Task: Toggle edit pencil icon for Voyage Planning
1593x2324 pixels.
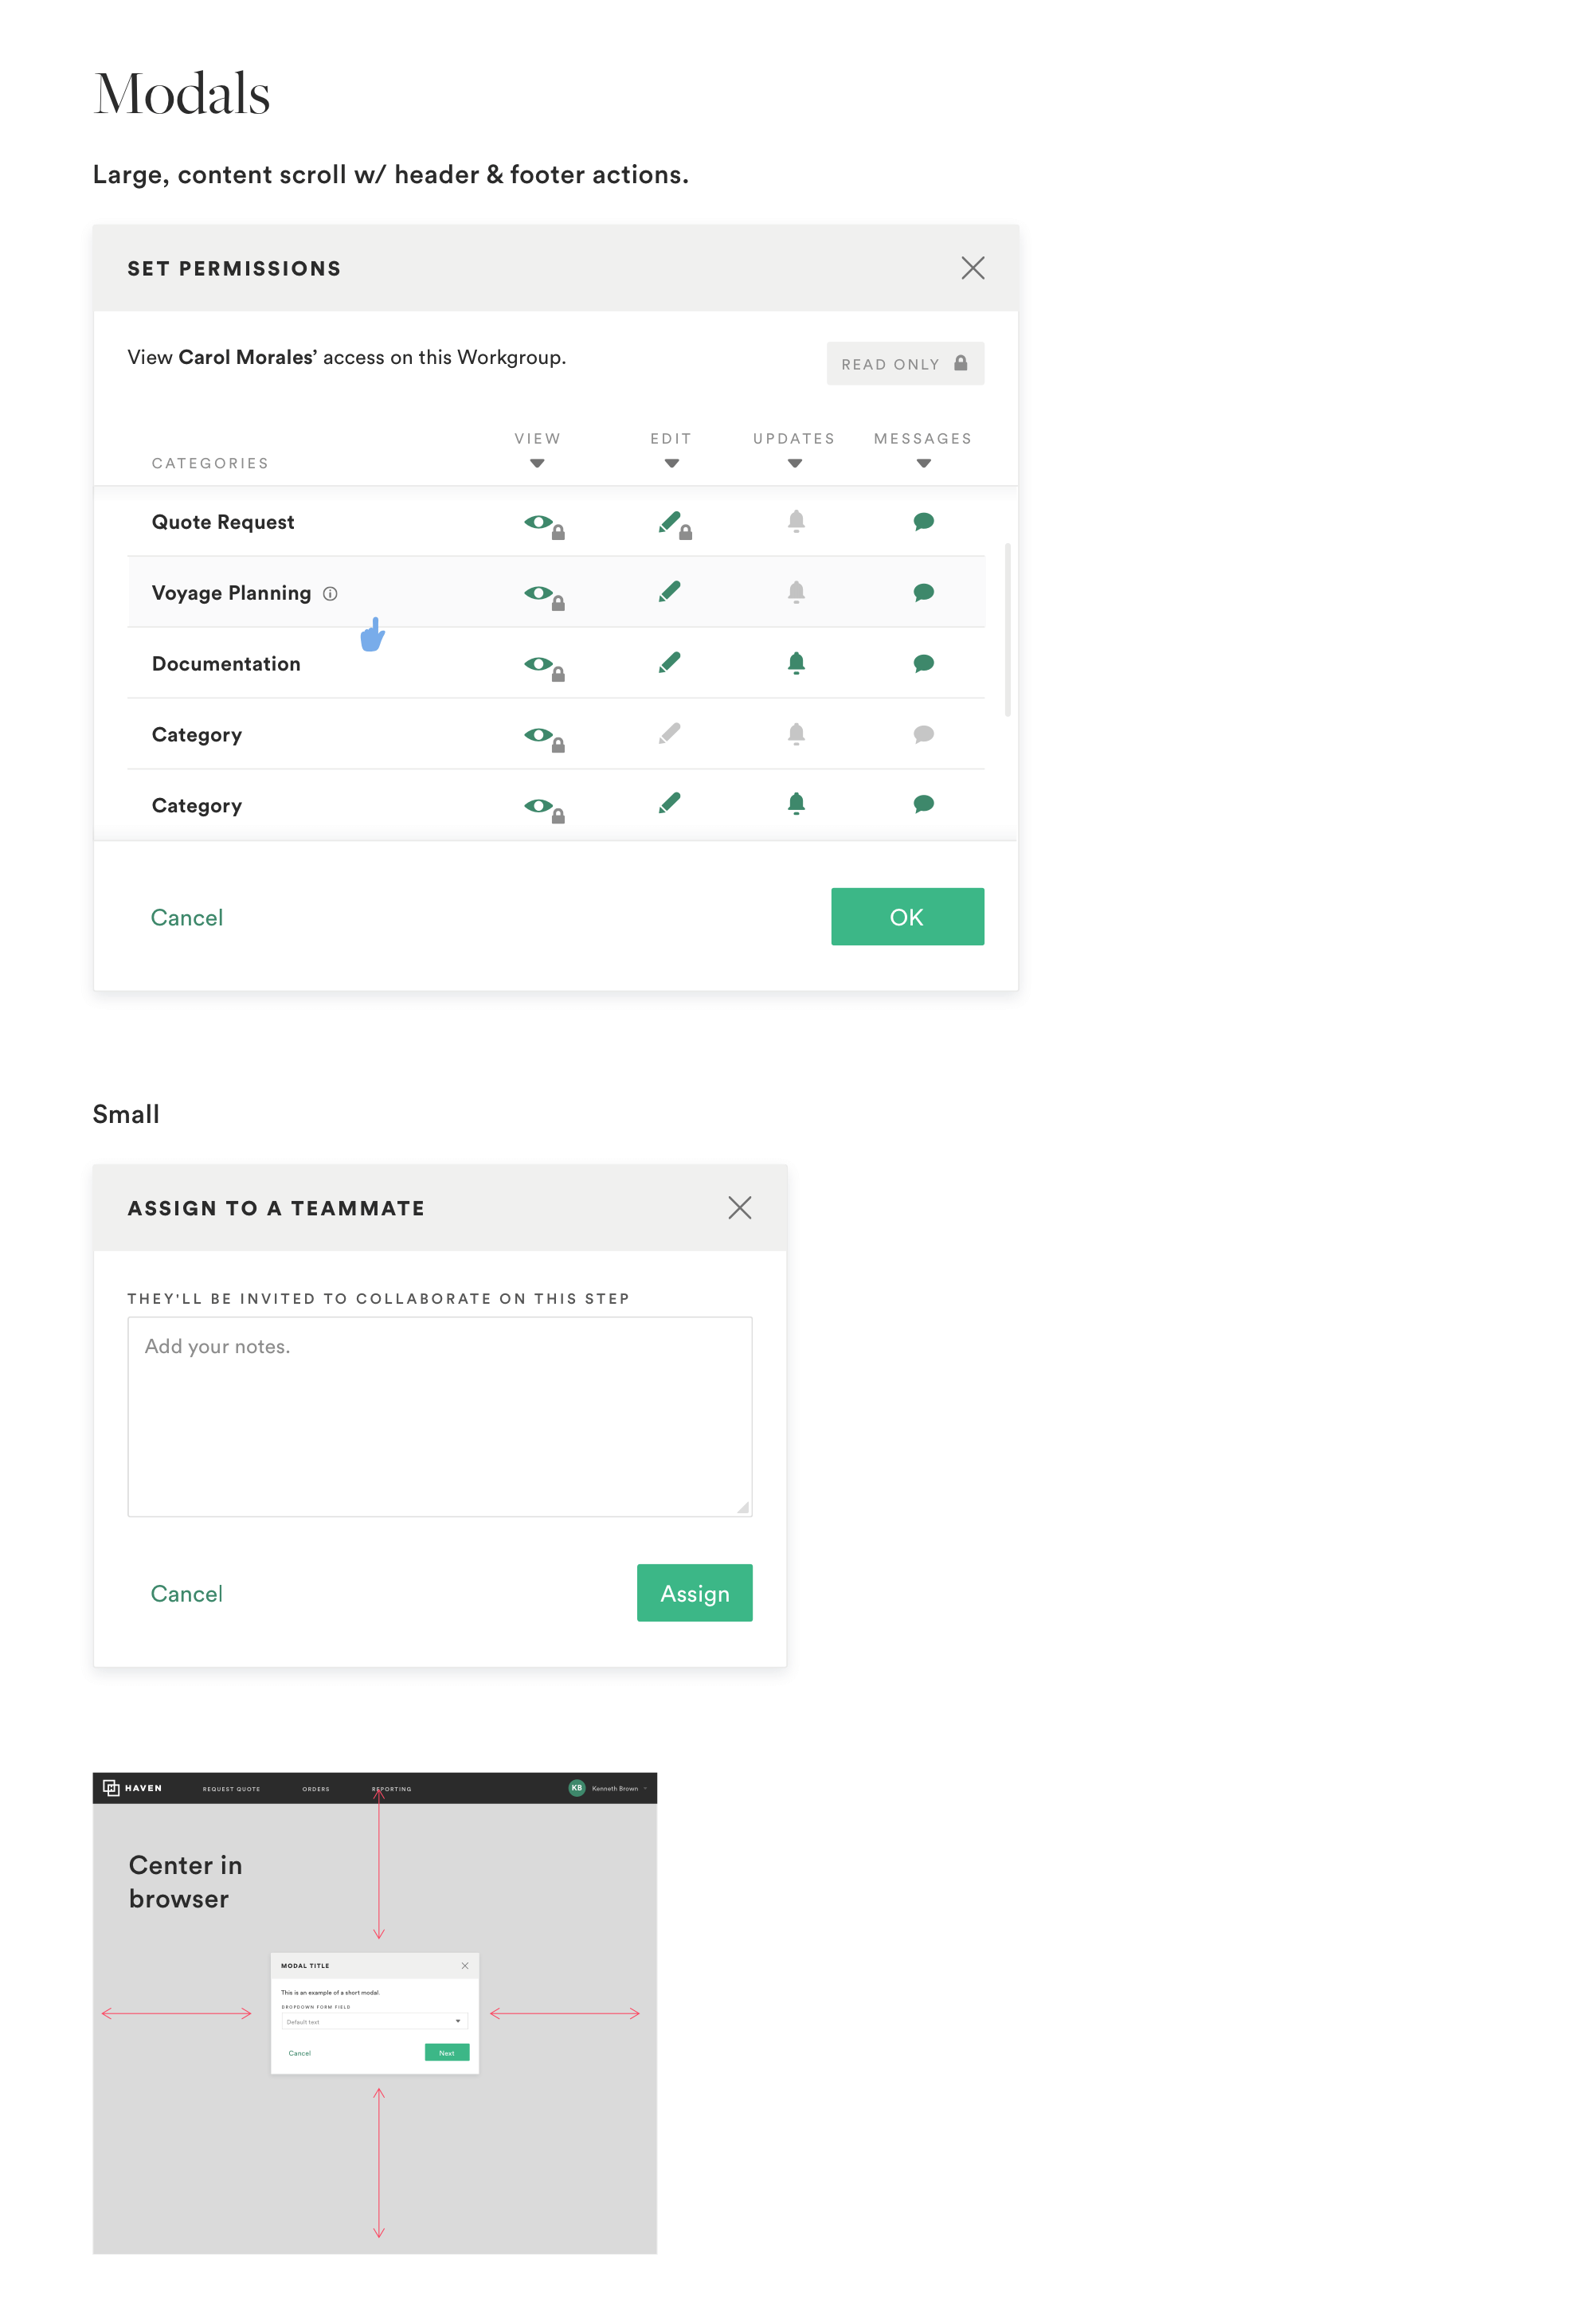Action: click(x=669, y=592)
